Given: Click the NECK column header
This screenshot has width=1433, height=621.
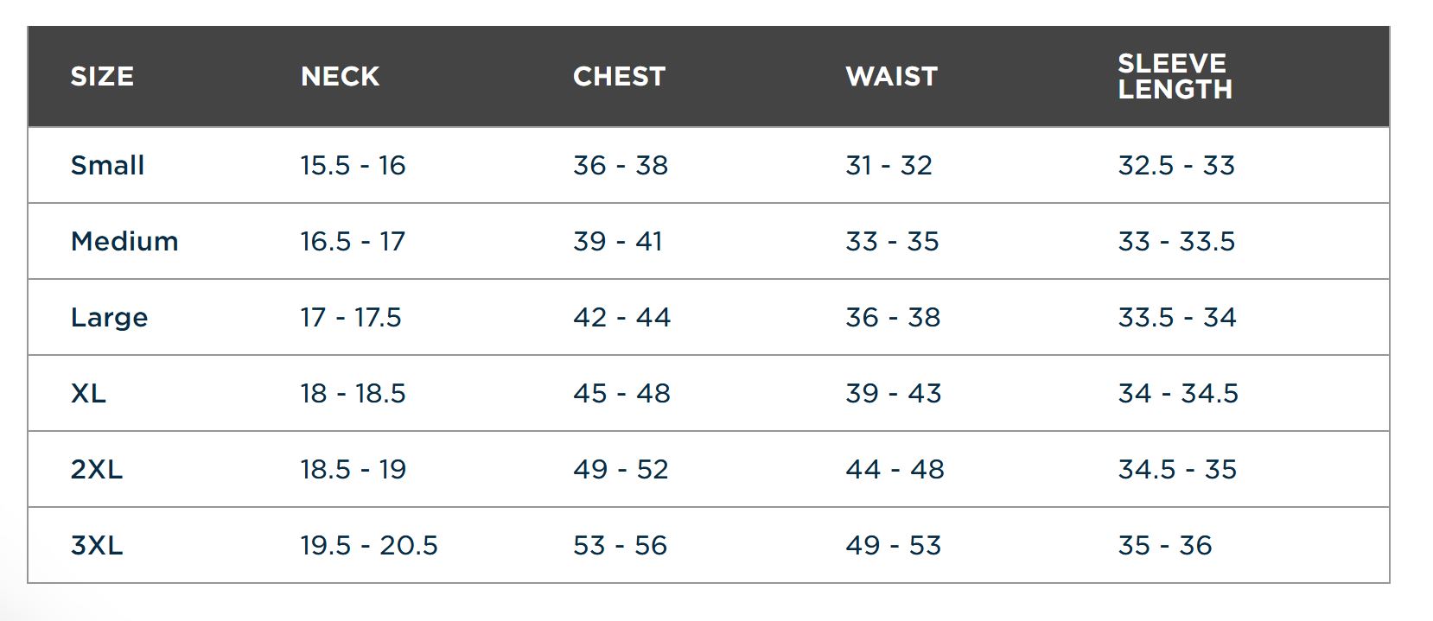Looking at the screenshot, I should point(340,77).
